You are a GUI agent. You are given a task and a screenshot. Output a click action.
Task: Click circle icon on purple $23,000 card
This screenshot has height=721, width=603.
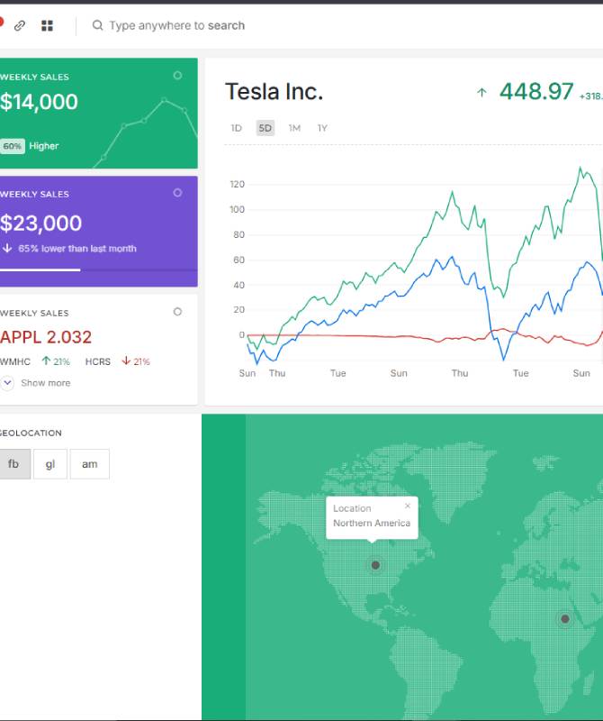177,193
